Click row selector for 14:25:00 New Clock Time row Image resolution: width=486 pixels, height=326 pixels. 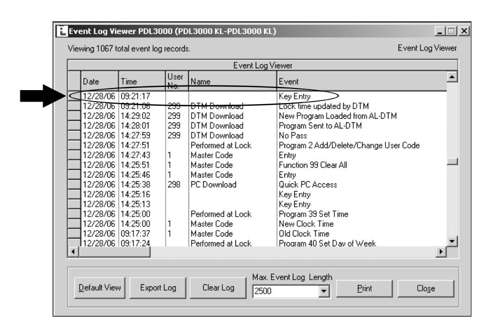coord(74,224)
